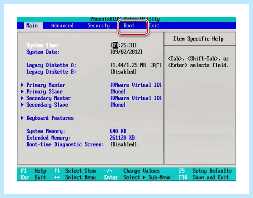Viewport: 253px width, 198px height.
Task: Expand Primary Slave arrow
Action: tap(22, 92)
